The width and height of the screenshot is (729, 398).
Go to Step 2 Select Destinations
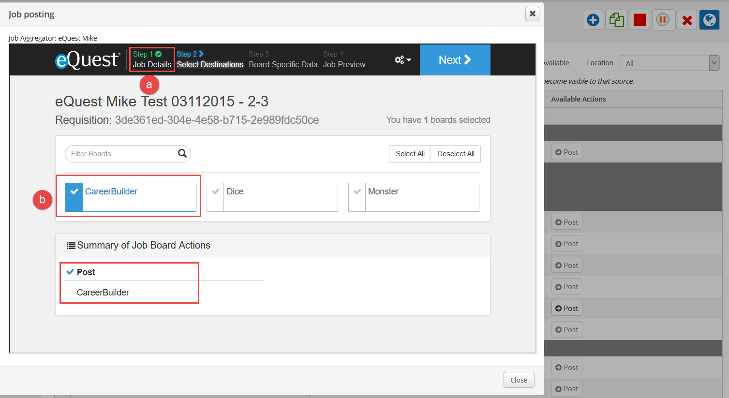point(210,59)
